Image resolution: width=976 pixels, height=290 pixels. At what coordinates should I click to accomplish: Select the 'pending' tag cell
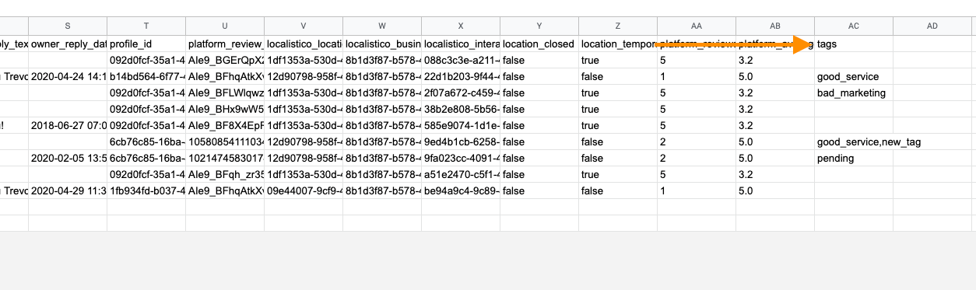coord(854,159)
